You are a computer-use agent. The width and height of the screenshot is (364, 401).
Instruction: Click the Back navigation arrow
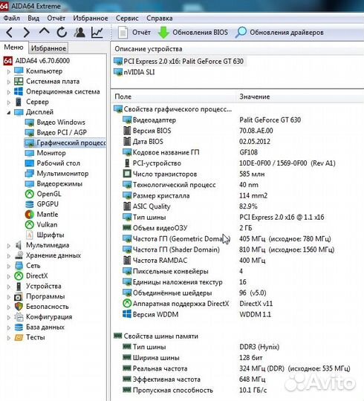pos(9,33)
